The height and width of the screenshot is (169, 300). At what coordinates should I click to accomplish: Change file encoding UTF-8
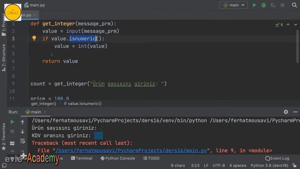point(219,166)
